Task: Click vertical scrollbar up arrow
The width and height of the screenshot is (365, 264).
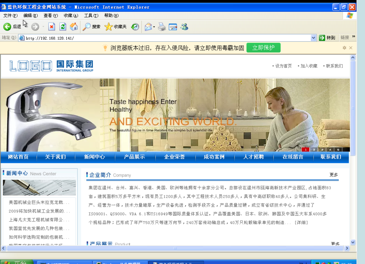Action: (x=353, y=57)
